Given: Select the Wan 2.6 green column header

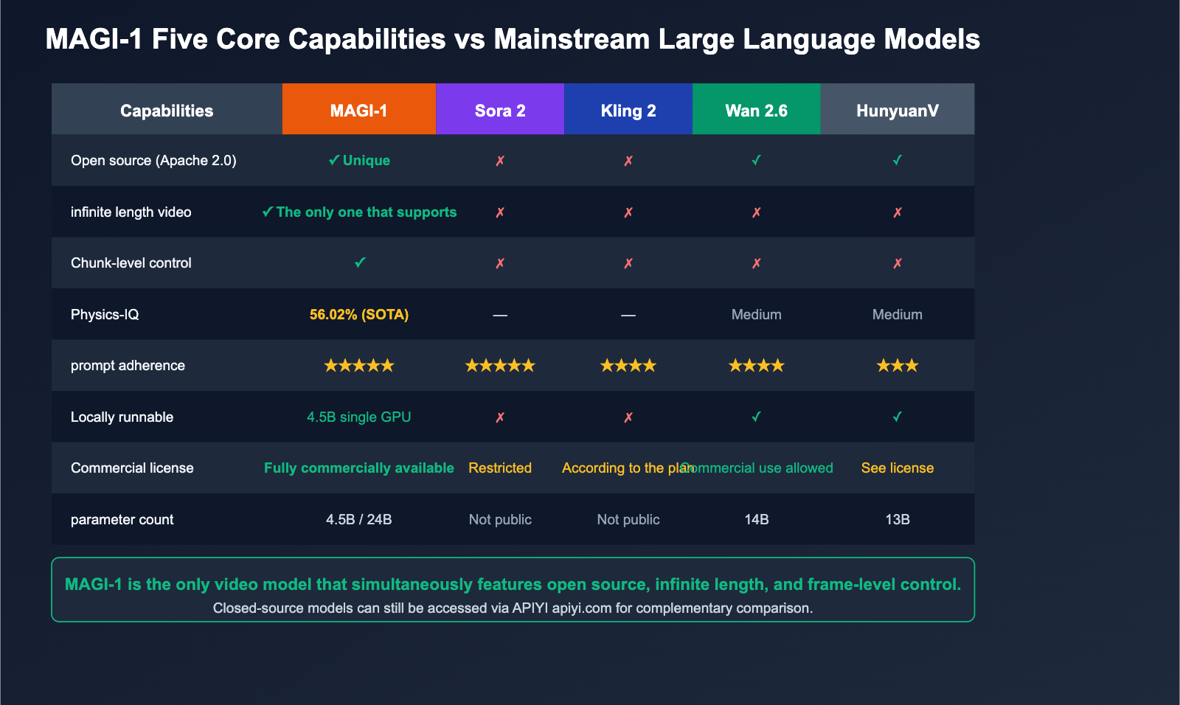Looking at the screenshot, I should pos(756,111).
